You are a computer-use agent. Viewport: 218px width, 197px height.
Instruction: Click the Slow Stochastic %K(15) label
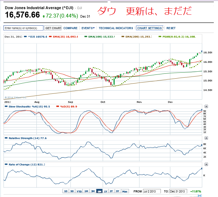point(29,107)
